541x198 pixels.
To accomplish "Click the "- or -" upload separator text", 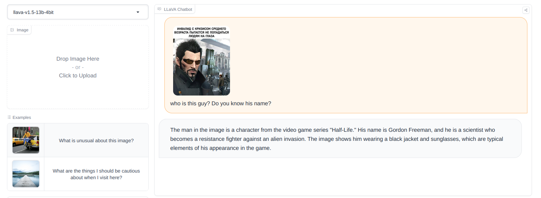I will click(x=78, y=67).
